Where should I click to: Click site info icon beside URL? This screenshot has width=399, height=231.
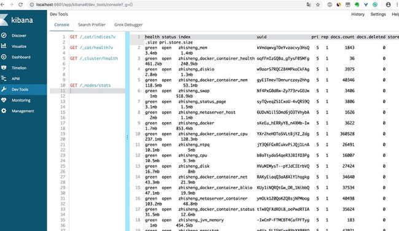(32, 4)
